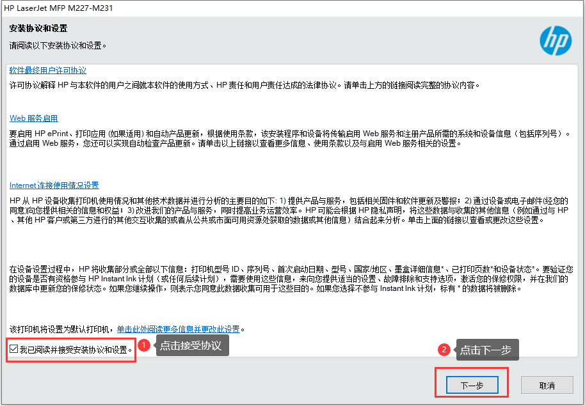Click the 该打印机将设置为默认打印机 text
585x406 pixels.
(x=62, y=329)
